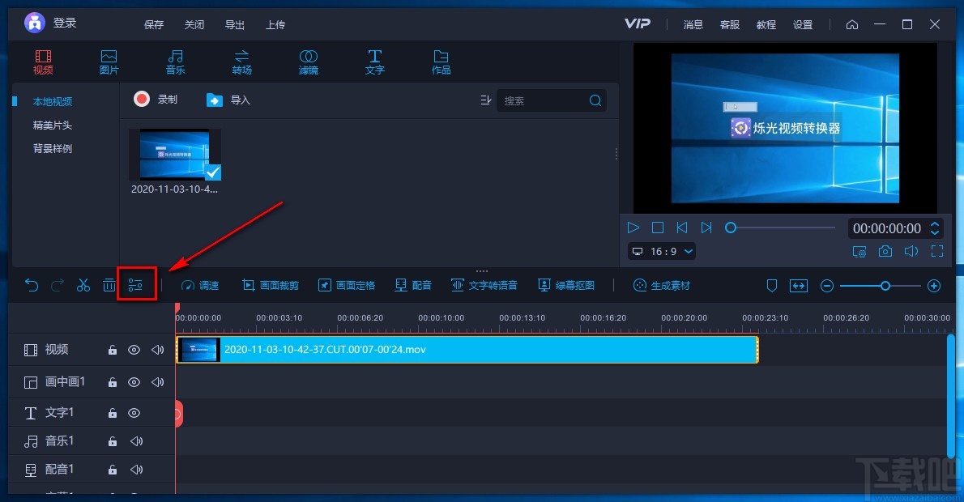This screenshot has height=502, width=964.
Task: Switch to the 文字 text tab
Action: [374, 62]
